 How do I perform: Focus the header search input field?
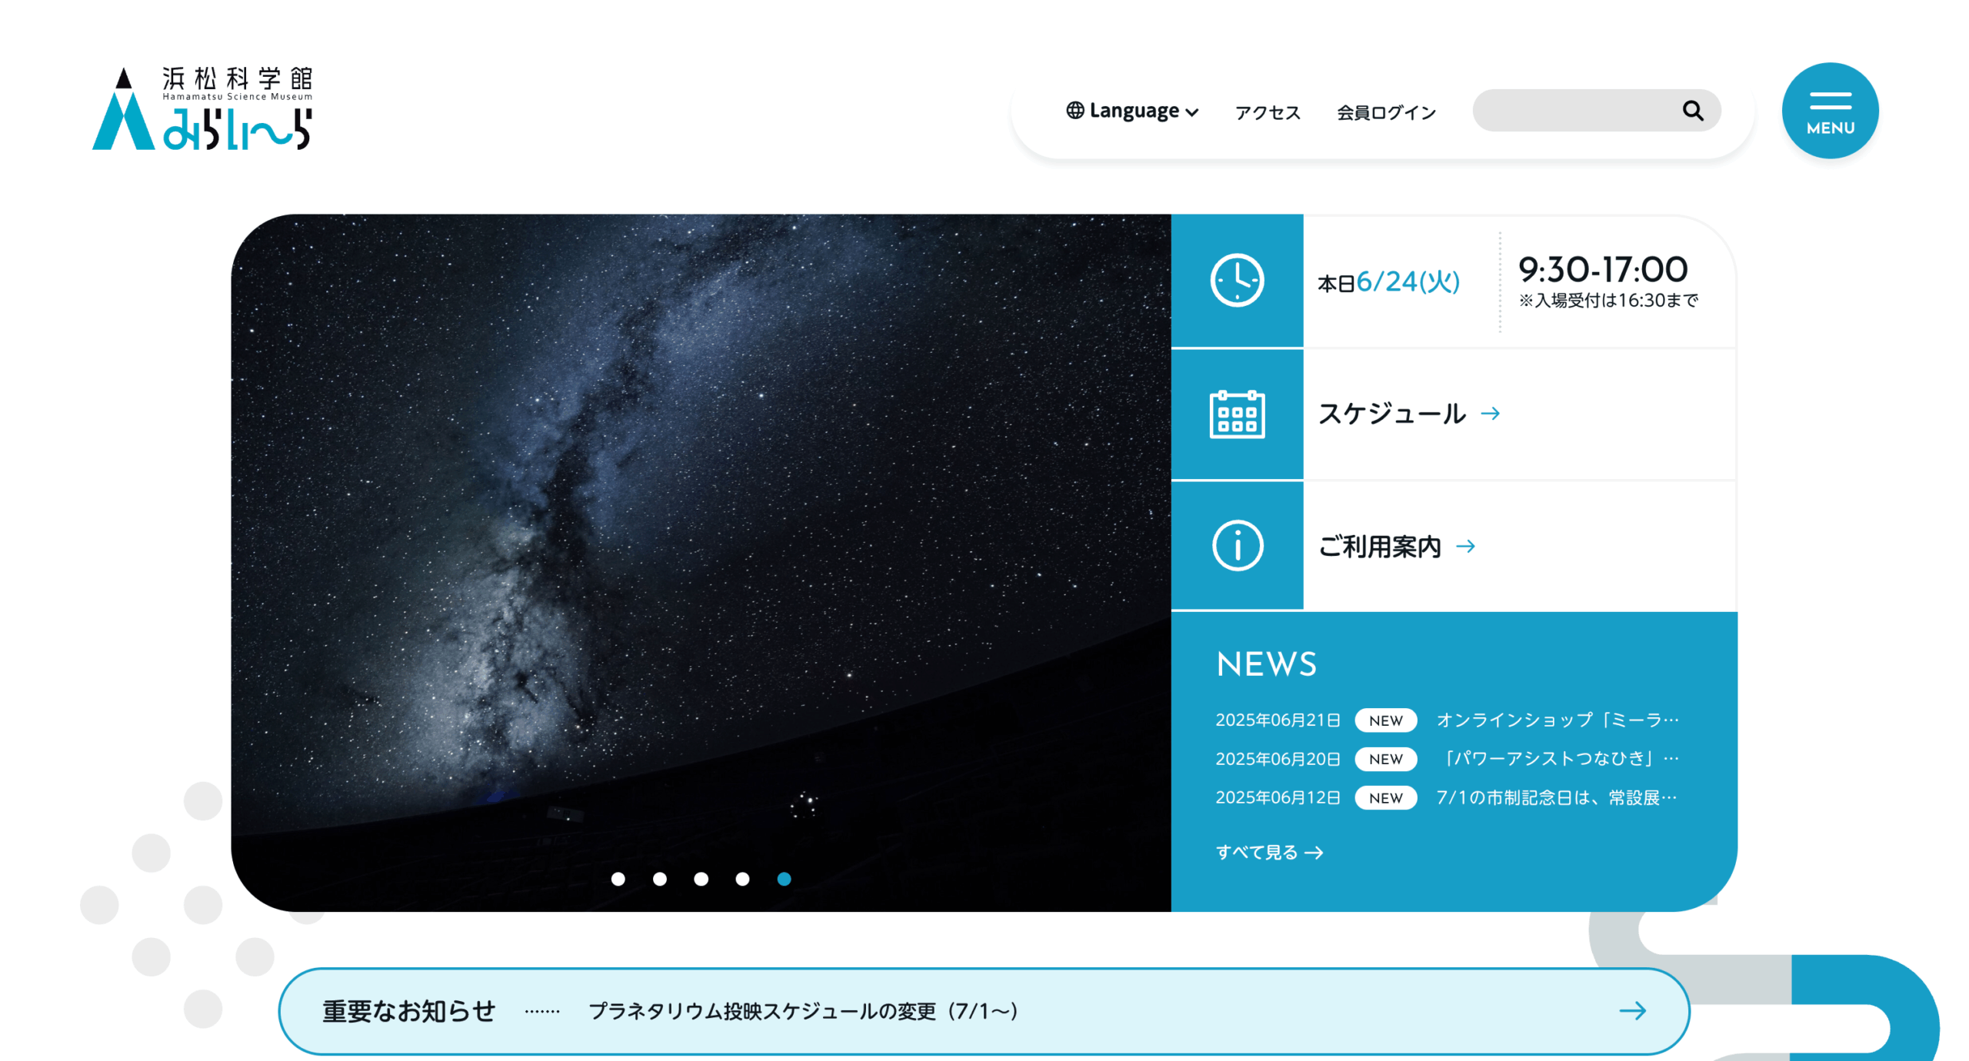tap(1595, 111)
